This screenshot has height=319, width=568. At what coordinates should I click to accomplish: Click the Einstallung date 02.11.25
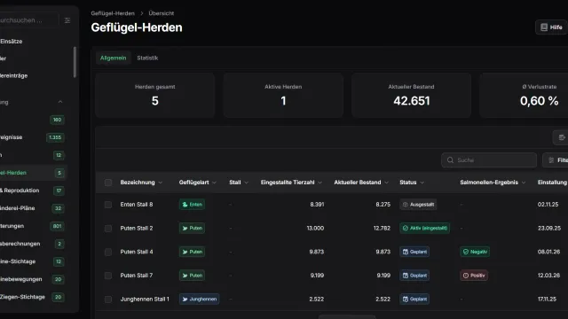click(548, 205)
